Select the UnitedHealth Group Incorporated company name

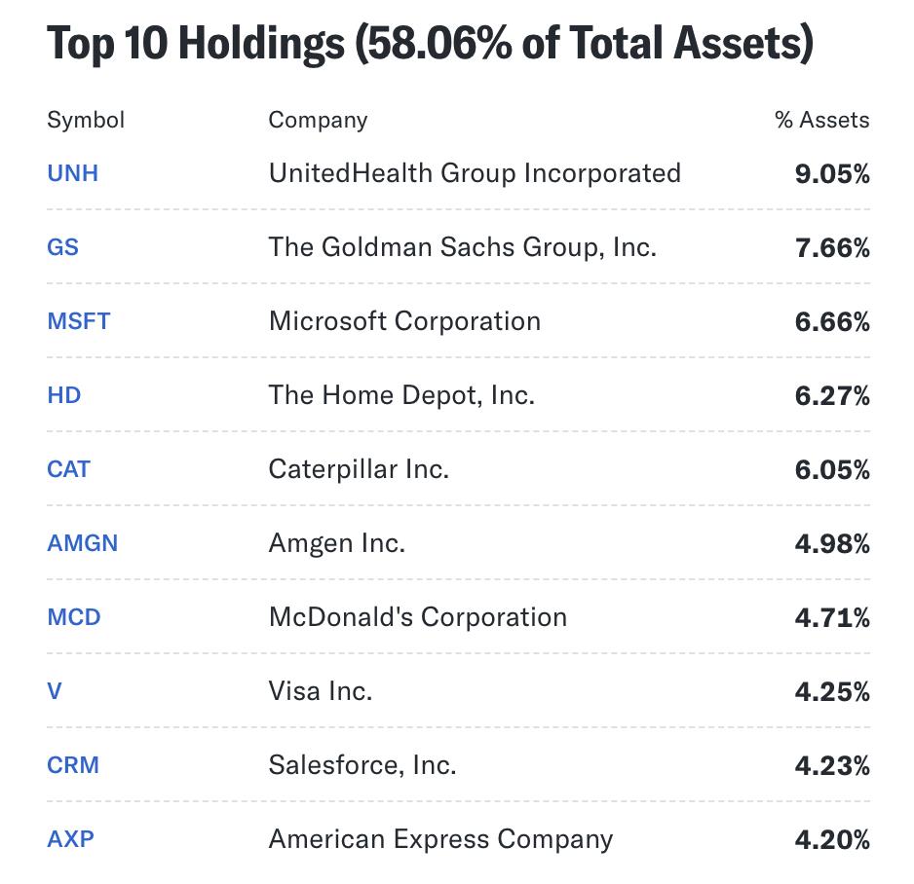(475, 173)
